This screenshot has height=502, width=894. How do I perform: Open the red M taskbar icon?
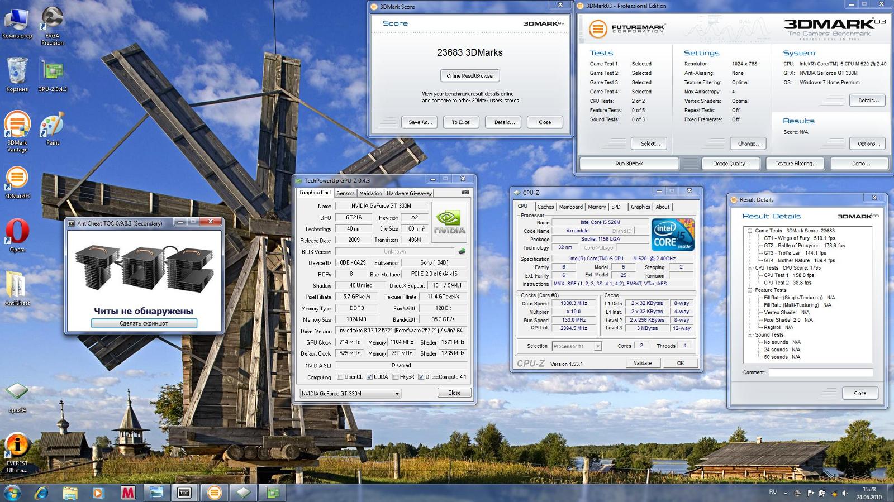tap(127, 493)
